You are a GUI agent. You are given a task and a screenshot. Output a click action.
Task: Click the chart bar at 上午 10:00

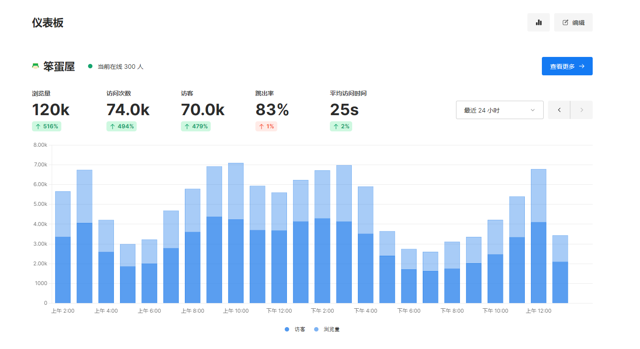pos(236,245)
